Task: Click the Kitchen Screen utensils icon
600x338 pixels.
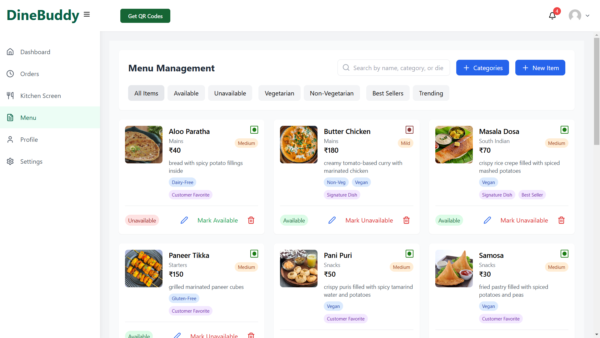Action: 10,95
